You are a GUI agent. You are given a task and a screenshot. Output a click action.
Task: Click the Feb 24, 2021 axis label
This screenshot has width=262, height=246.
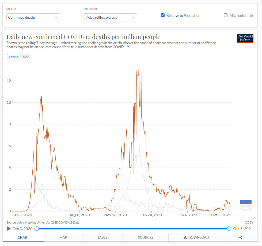tap(151, 215)
